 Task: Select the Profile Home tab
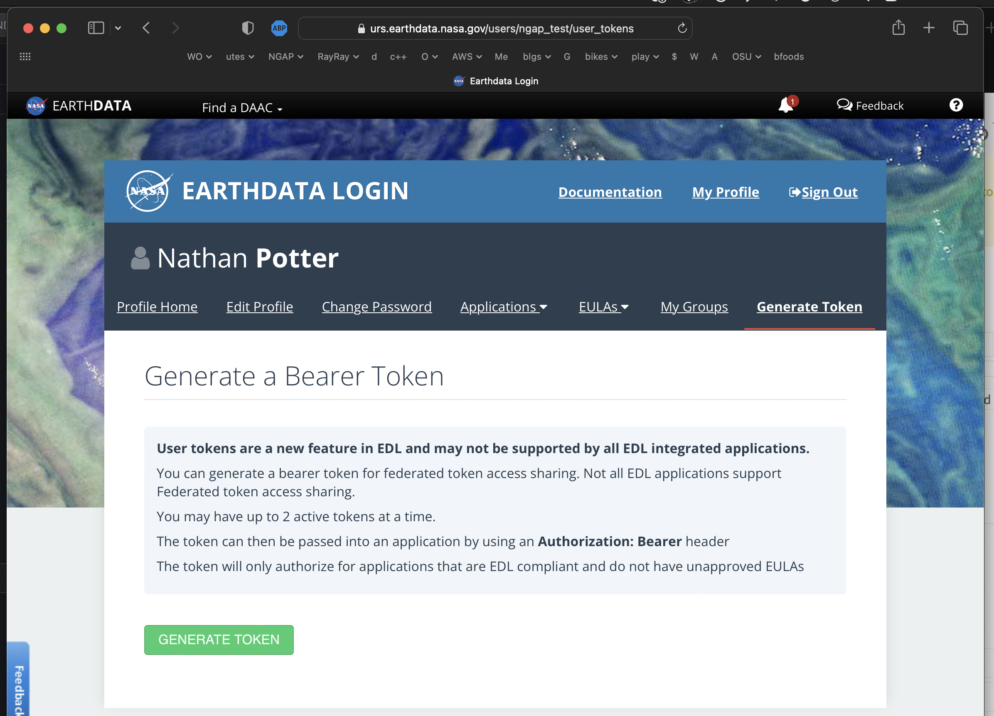(x=157, y=307)
